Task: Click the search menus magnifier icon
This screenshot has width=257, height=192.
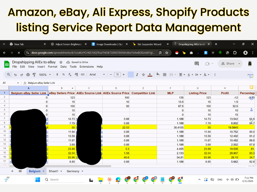Action: tap(9, 74)
